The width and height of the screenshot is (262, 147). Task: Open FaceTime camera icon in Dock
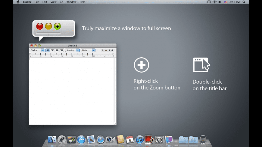[110, 139]
